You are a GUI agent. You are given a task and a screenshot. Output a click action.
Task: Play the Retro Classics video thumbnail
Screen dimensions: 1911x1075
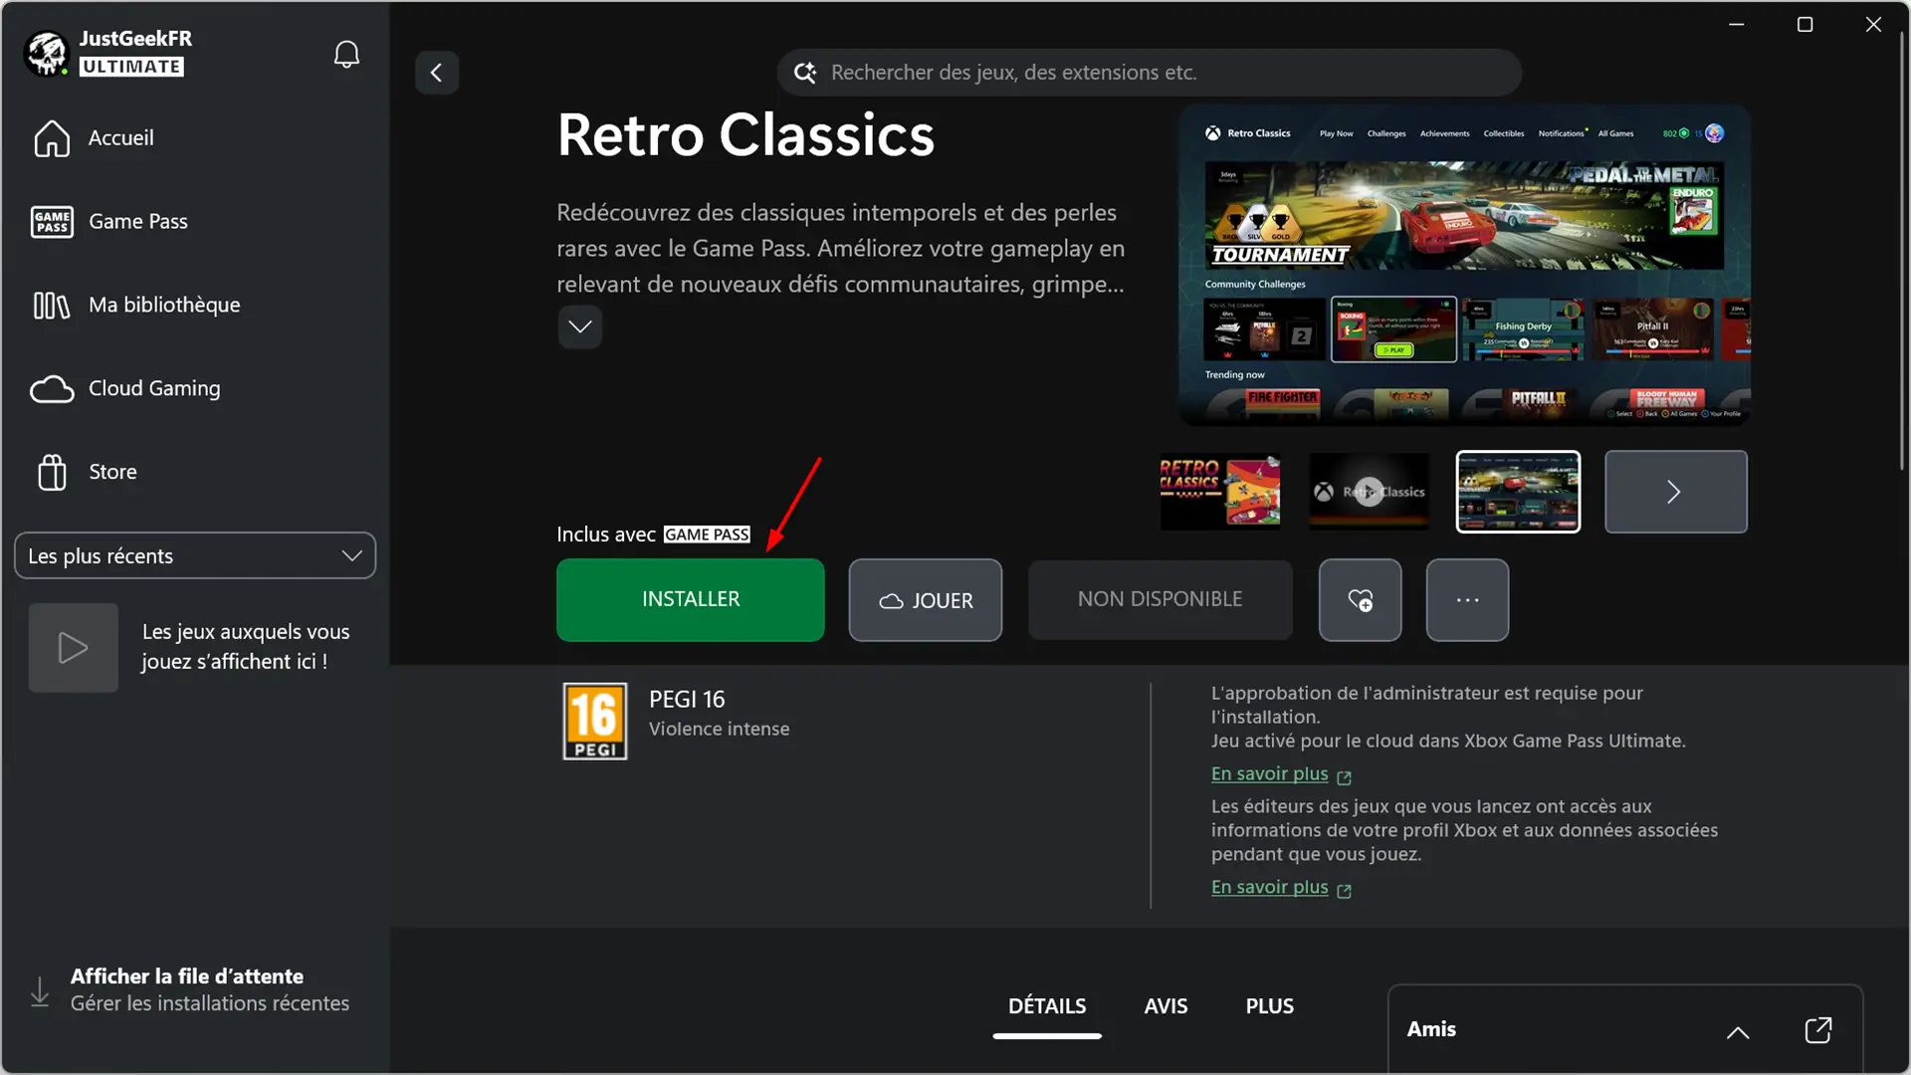click(1369, 492)
